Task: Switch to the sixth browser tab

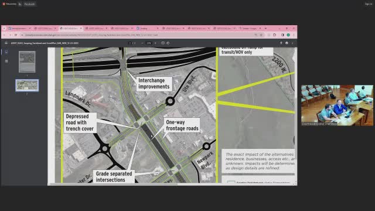Action: (148, 28)
